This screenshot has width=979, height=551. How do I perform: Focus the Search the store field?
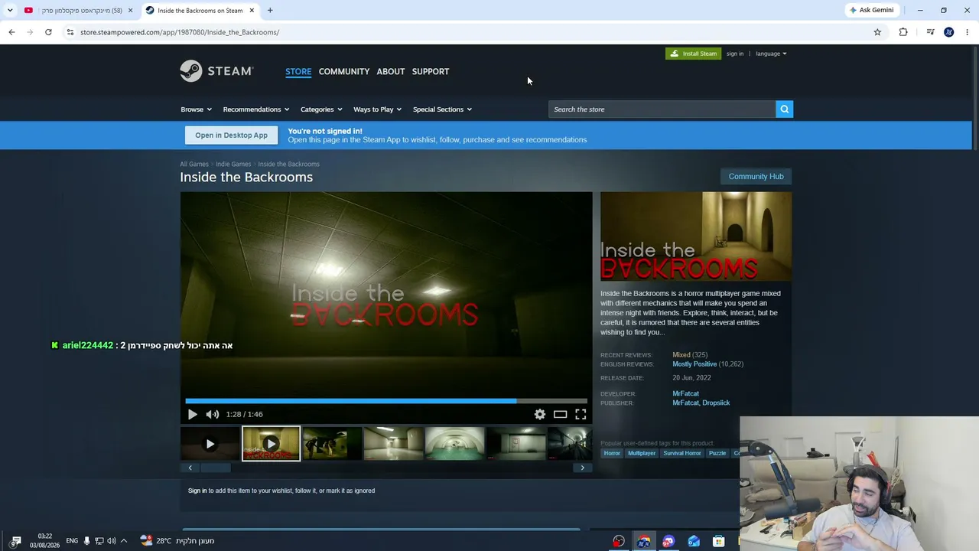click(662, 109)
